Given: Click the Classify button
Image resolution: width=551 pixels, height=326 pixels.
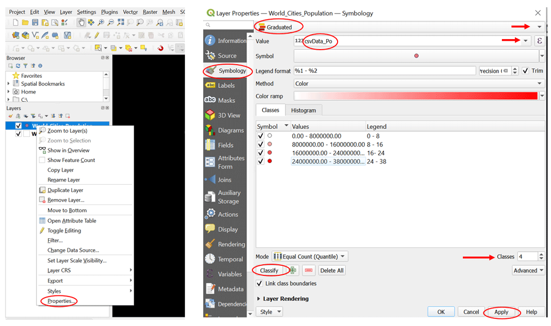Looking at the screenshot, I should (x=269, y=270).
